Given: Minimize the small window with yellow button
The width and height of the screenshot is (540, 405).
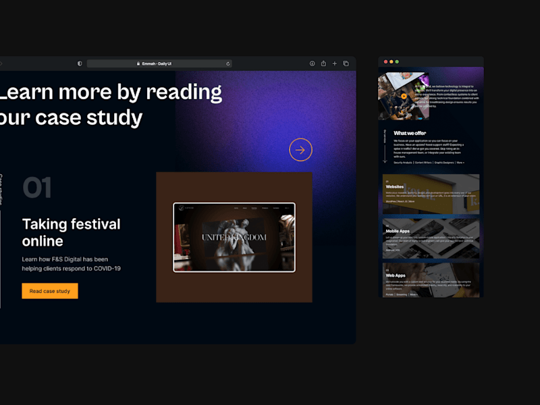Looking at the screenshot, I should [x=391, y=61].
